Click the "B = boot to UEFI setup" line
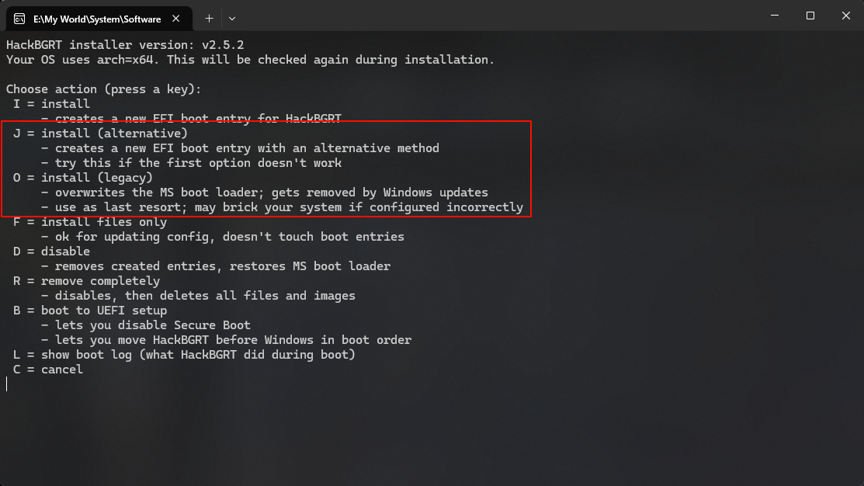Viewport: 864px width, 486px height. [89, 311]
